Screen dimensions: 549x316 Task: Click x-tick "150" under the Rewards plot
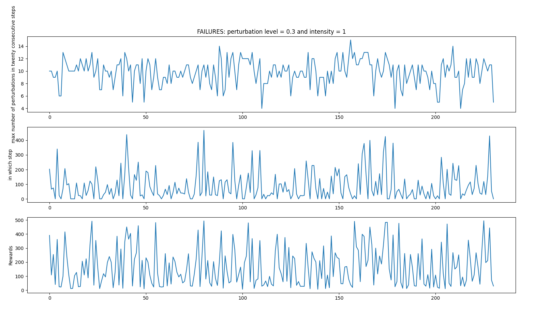[339, 298]
